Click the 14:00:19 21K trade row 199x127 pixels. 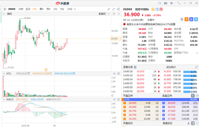point(141,75)
